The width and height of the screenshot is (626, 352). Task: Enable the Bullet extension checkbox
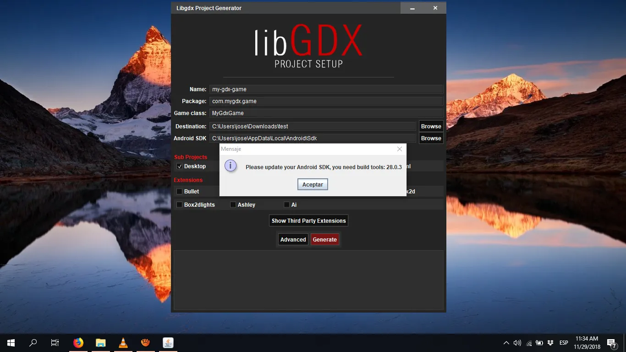180,191
